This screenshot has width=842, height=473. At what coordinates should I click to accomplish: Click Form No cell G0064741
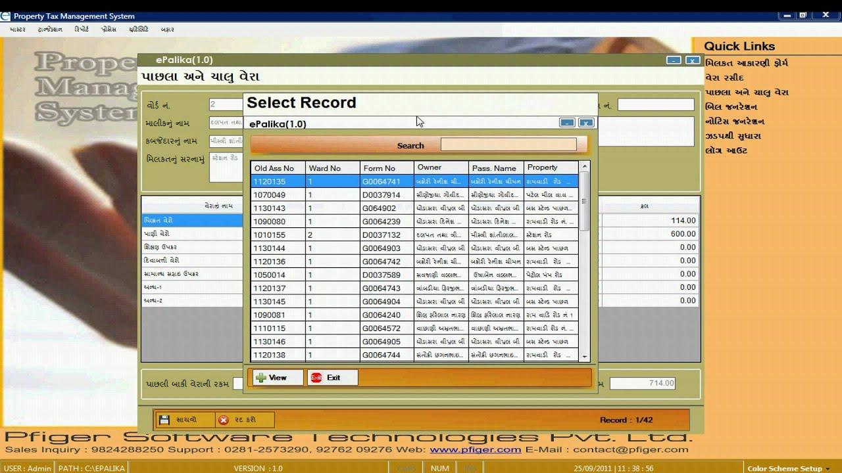(387, 181)
